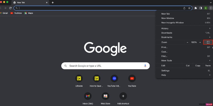Decrease zoom with the minus button
This screenshot has width=213, height=106.
click(187, 42)
